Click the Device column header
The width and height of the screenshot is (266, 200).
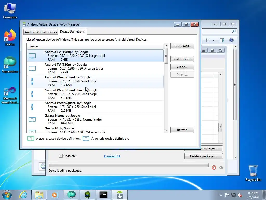pyautogui.click(x=95, y=46)
